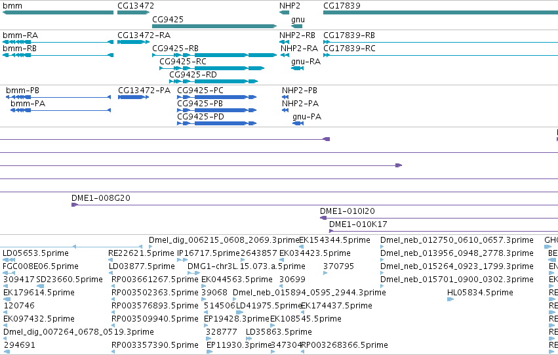Select EST DMG1-chr3L.15.073.a.5prime
This screenshot has width=558, height=355.
[194, 273]
